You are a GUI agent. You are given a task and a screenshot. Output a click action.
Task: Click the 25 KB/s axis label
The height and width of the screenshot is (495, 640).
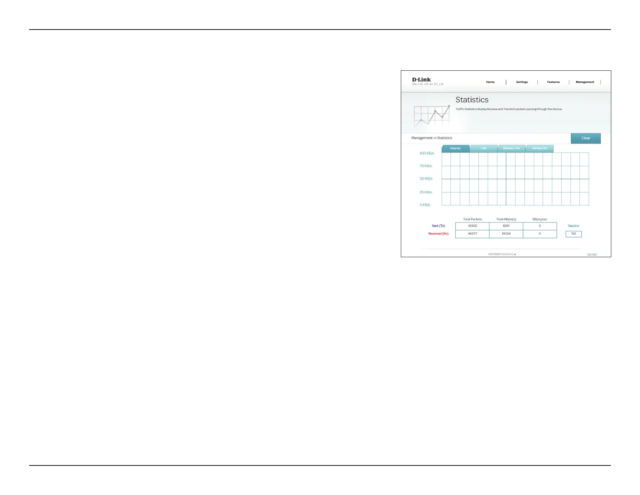pyautogui.click(x=425, y=192)
